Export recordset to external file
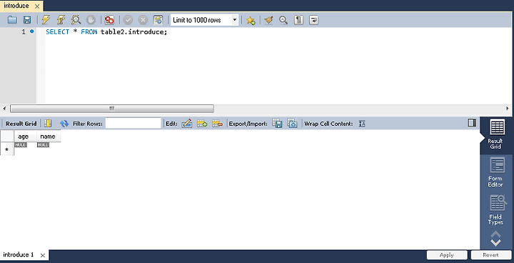The width and height of the screenshot is (514, 263). 277,124
